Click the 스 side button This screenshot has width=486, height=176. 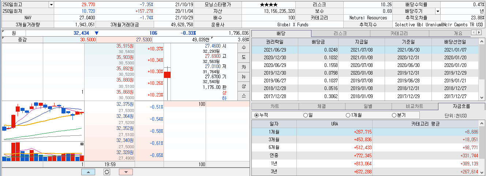pyautogui.click(x=244, y=96)
